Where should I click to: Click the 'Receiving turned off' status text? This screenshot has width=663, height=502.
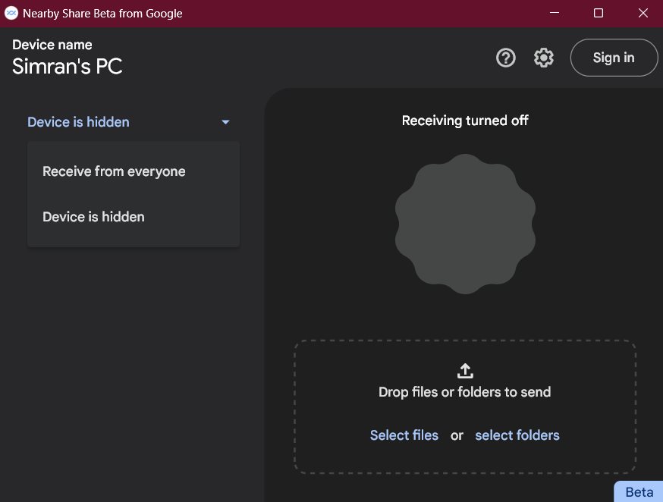tap(465, 121)
